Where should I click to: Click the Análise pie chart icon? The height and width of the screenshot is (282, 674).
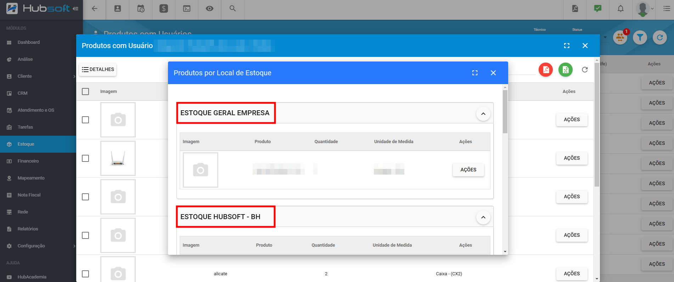coord(9,59)
